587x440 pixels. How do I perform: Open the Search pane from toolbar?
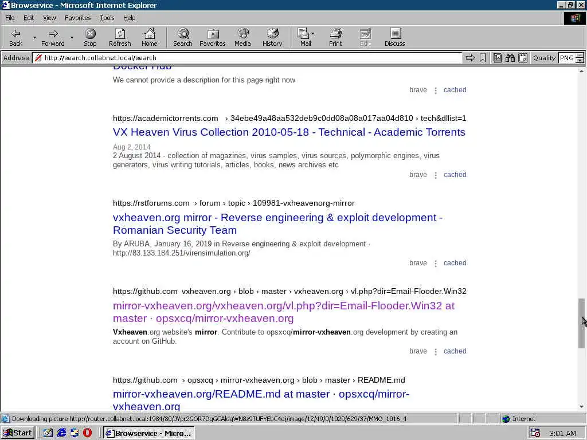pos(183,37)
